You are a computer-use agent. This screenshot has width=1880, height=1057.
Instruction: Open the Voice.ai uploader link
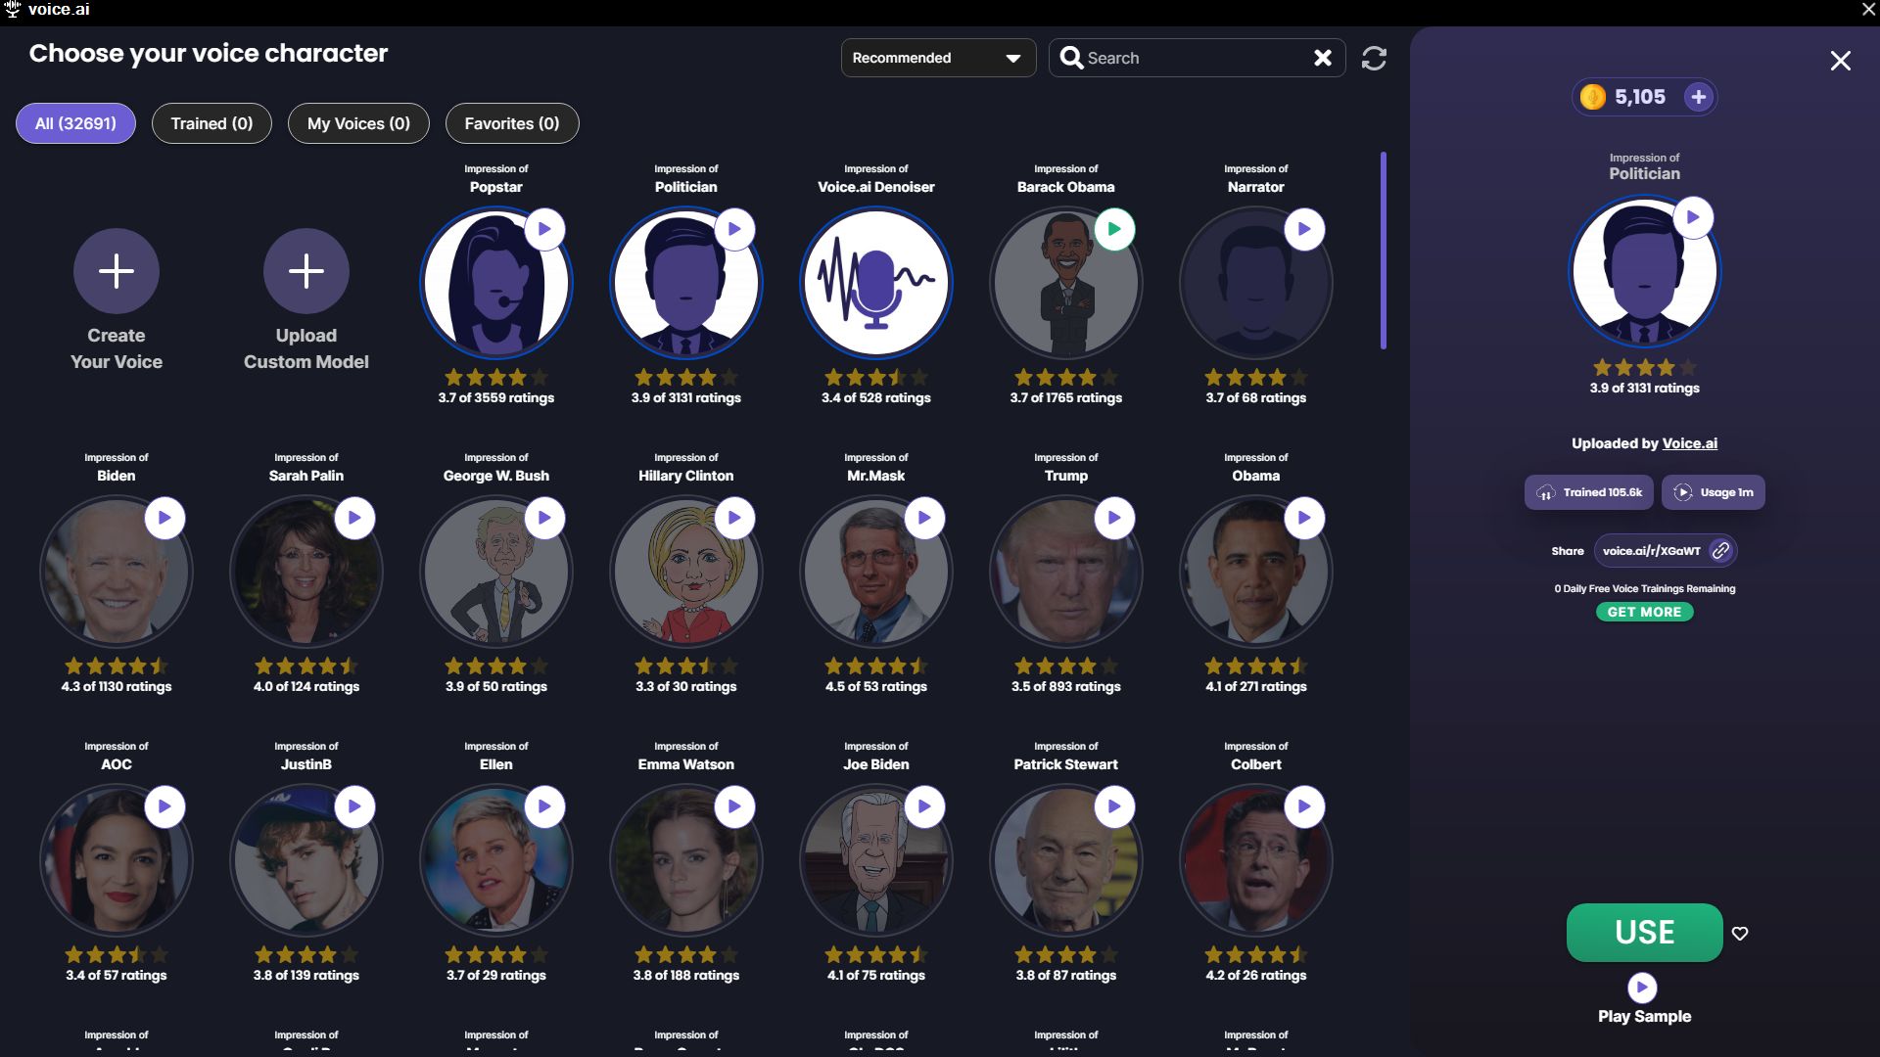[1689, 443]
